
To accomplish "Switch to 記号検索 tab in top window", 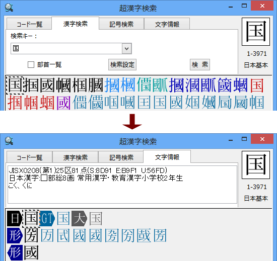I will click(x=121, y=24).
